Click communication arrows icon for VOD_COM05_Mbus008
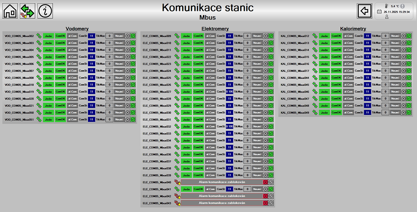 tap(39, 78)
